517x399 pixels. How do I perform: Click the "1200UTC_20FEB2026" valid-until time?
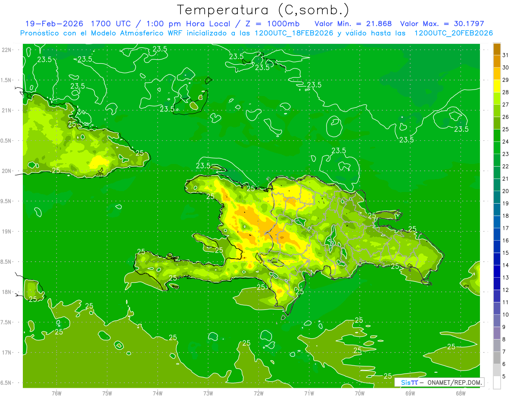click(x=453, y=33)
